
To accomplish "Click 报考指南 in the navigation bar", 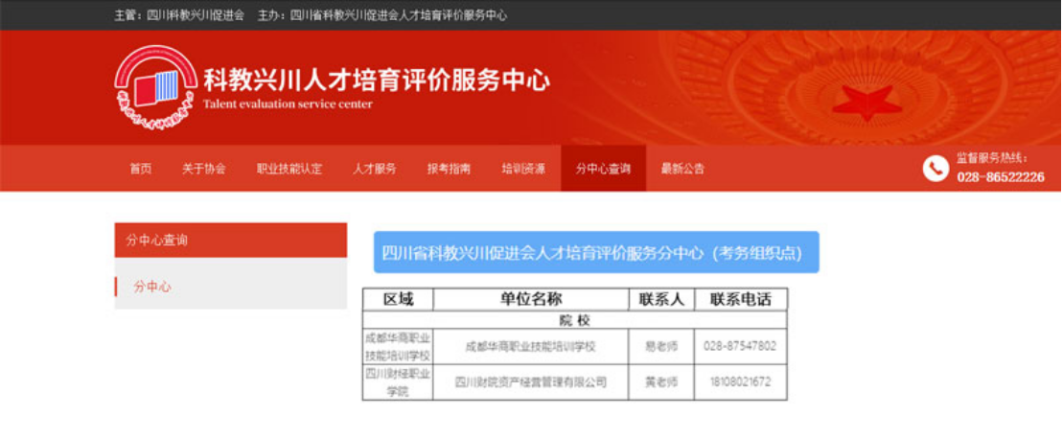I will tap(449, 169).
